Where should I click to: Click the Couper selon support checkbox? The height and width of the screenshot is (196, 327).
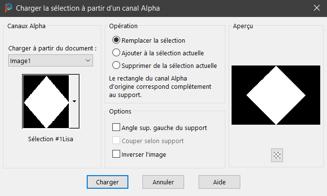tap(116, 141)
